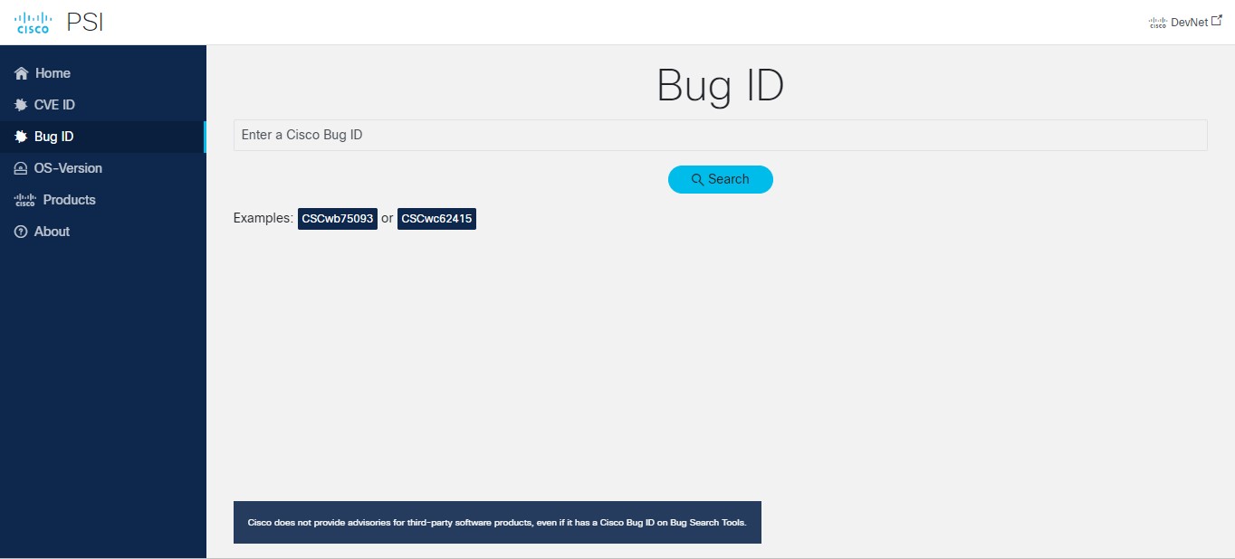Click the small Cisco icon next to DevNet
1235x559 pixels.
click(x=1157, y=23)
